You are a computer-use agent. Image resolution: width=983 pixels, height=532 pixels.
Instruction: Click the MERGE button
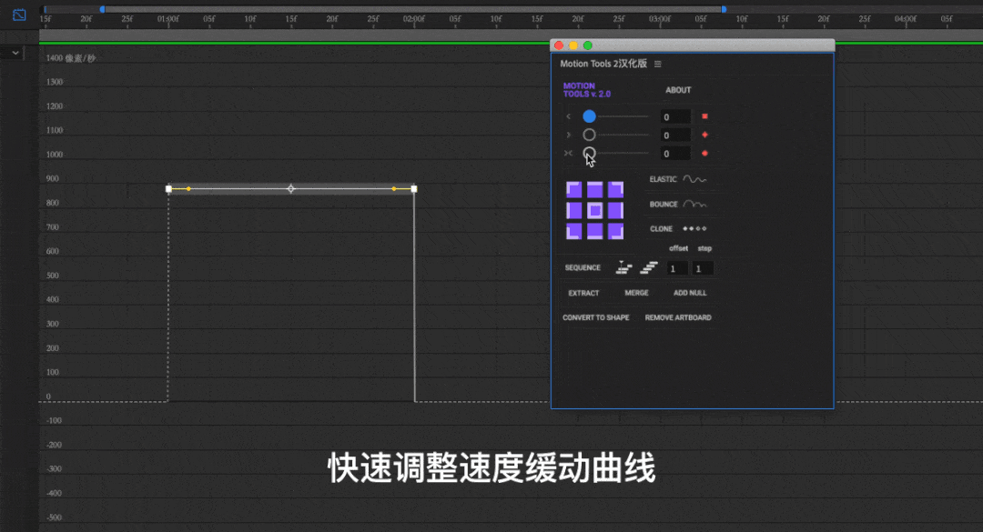click(x=636, y=293)
